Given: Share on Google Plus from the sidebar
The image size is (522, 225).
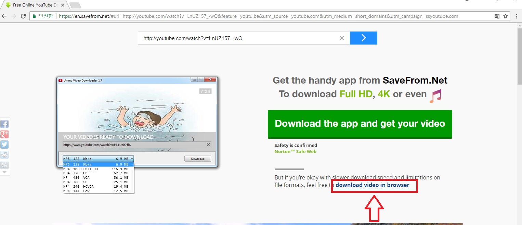Looking at the screenshot, I should [4, 134].
